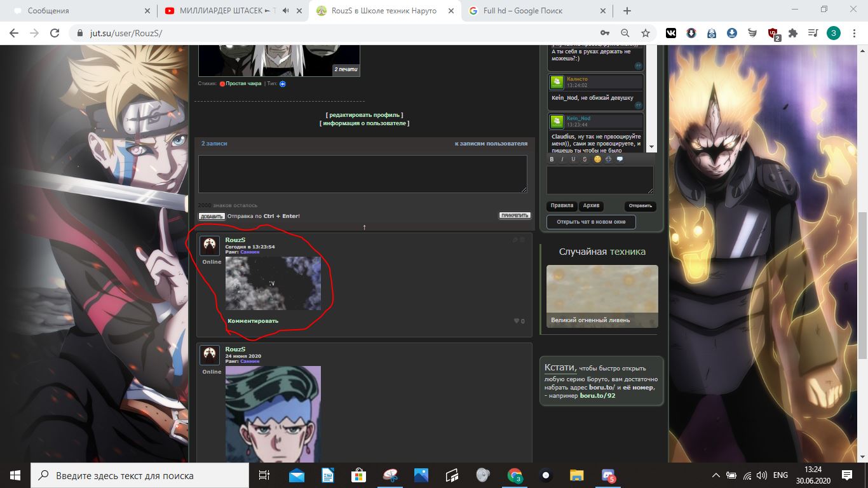This screenshot has height=488, width=868.
Task: Toggle italic in chat formatting toolbar
Action: click(x=562, y=159)
